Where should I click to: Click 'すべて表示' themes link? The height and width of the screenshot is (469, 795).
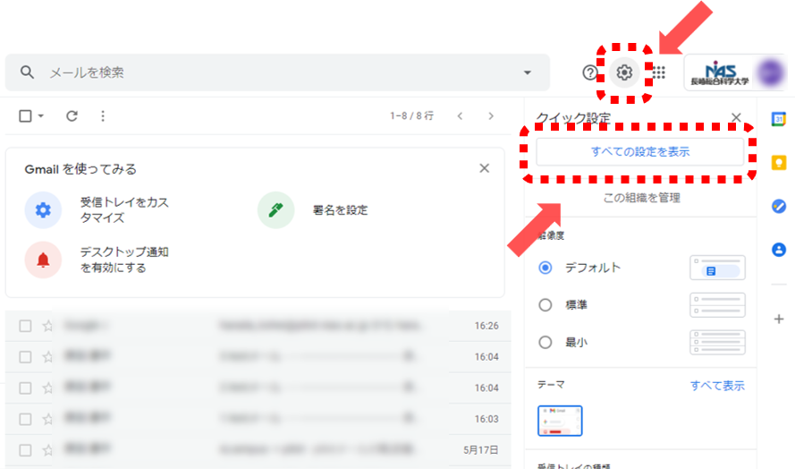(717, 386)
